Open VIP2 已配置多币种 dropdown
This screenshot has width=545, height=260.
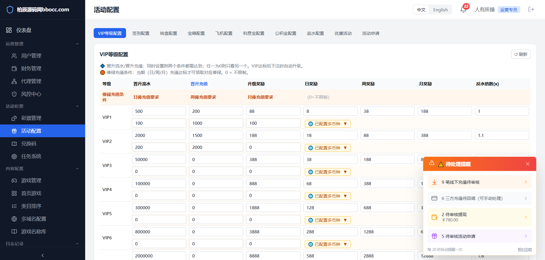(x=328, y=148)
